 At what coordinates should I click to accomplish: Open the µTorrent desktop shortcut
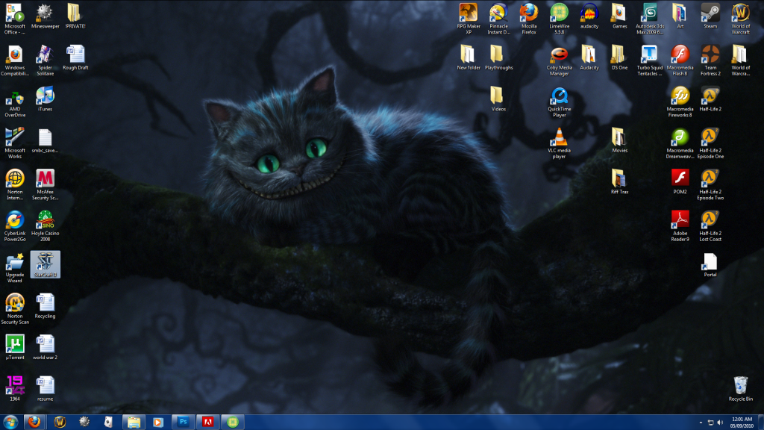coord(15,347)
